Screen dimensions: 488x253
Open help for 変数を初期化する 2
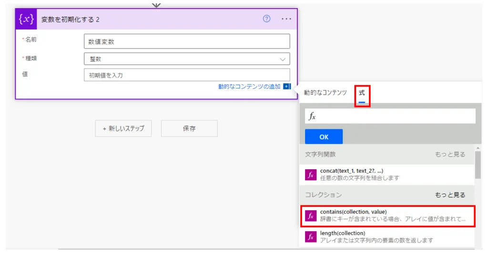tap(267, 19)
